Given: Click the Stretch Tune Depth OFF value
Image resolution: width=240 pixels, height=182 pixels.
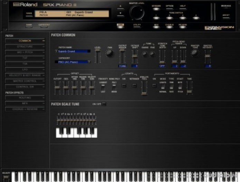Looking at the screenshot, I should coord(162,66).
